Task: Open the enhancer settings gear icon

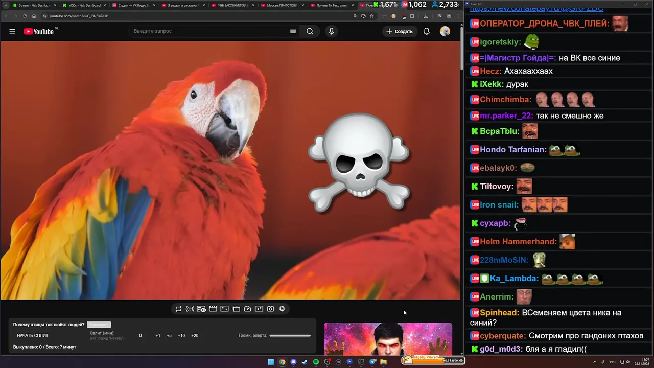Action: click(x=282, y=309)
